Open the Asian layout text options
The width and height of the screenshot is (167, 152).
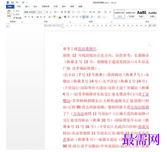pos(99,12)
